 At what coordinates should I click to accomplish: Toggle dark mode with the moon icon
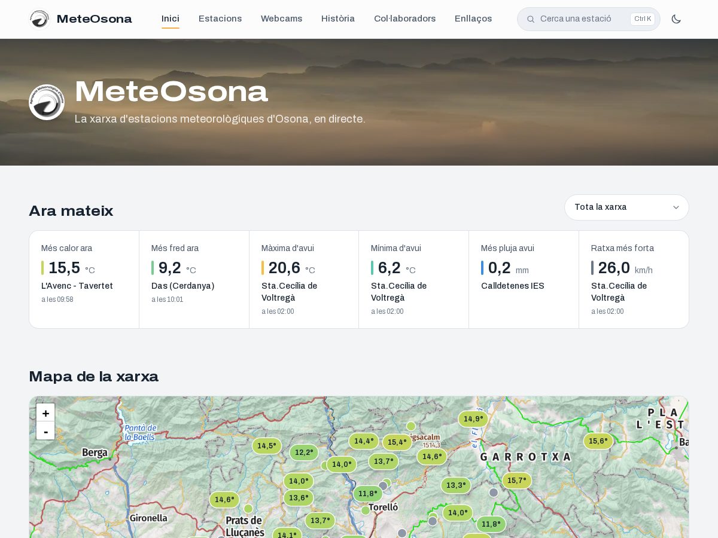click(676, 19)
